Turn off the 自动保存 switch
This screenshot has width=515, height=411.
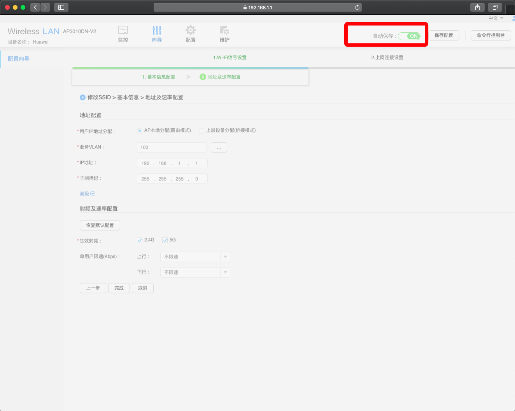tap(409, 36)
